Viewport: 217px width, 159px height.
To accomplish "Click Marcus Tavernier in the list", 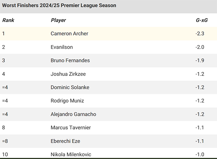I will [x=70, y=128].
